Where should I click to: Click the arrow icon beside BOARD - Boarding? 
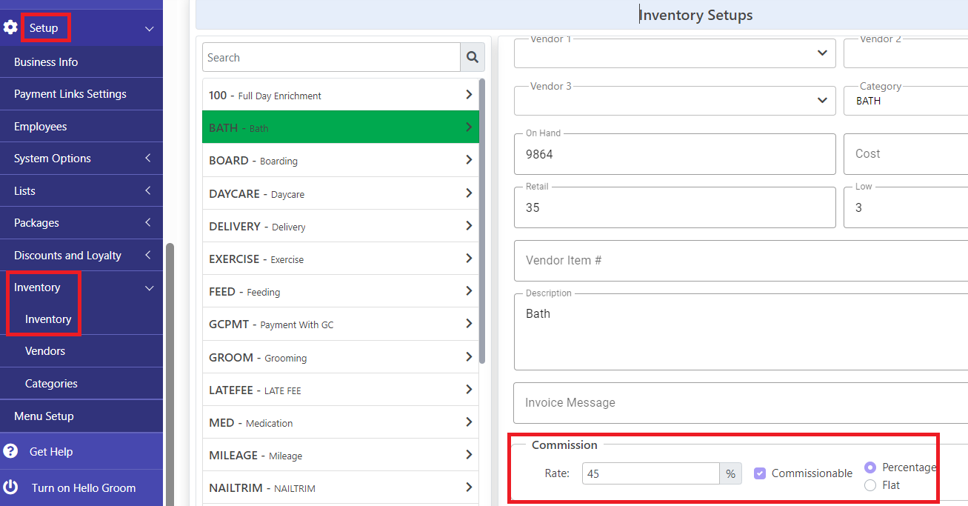tap(468, 160)
